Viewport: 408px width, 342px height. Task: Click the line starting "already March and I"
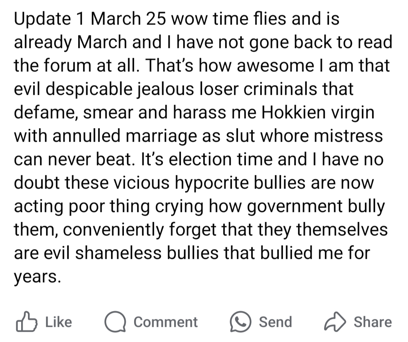tap(203, 42)
